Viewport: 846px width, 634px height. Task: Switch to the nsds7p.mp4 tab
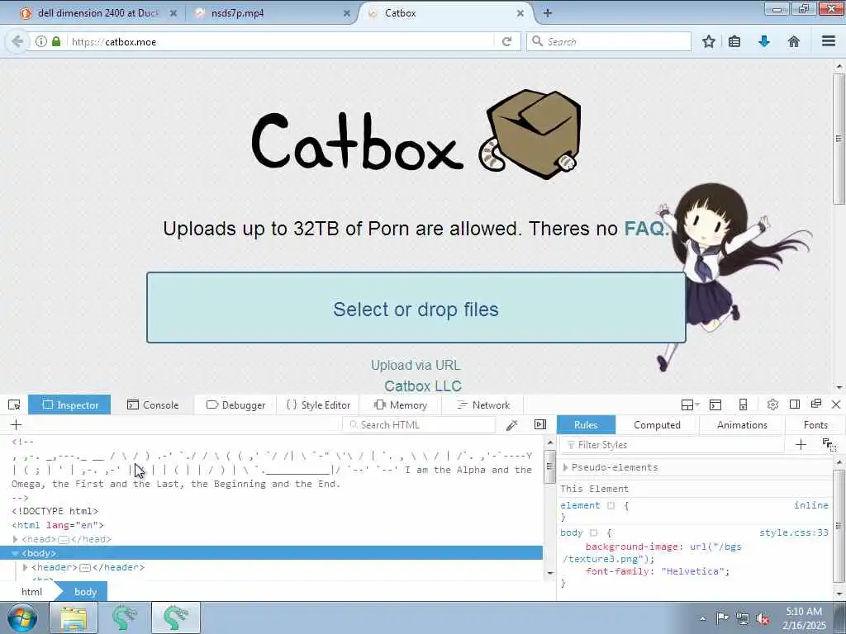pos(237,13)
